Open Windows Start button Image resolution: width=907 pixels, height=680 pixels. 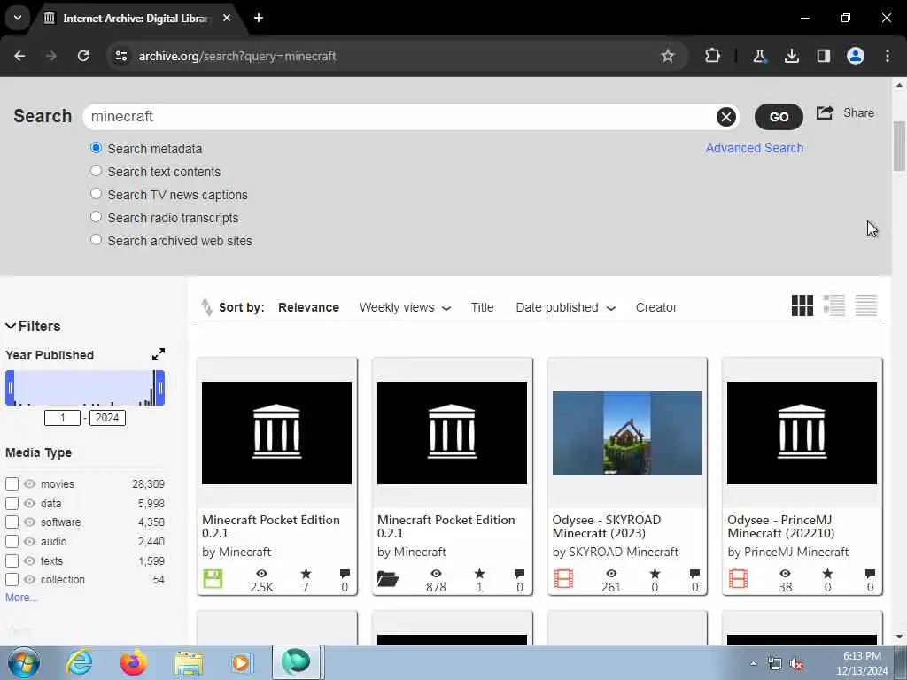(x=24, y=662)
